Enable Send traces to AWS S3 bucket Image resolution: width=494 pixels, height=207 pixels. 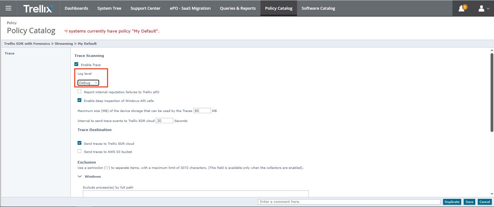tap(79, 151)
